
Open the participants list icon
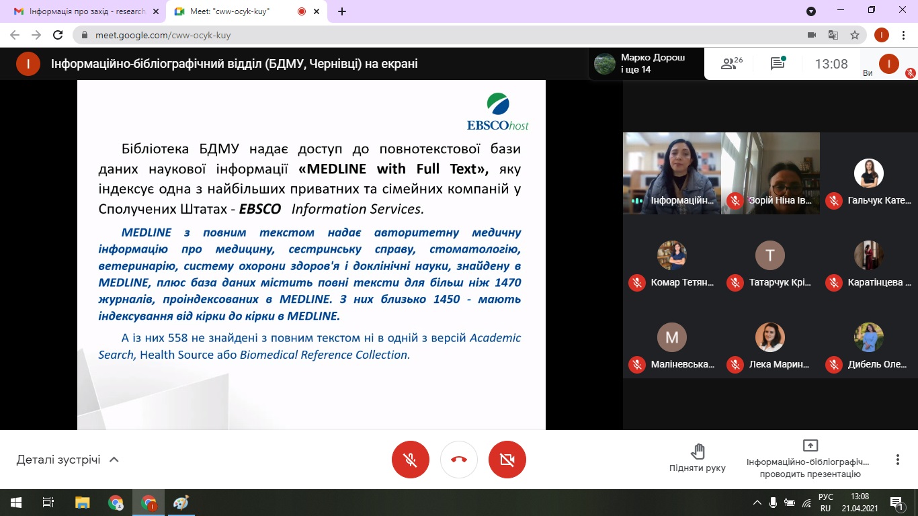(x=731, y=64)
